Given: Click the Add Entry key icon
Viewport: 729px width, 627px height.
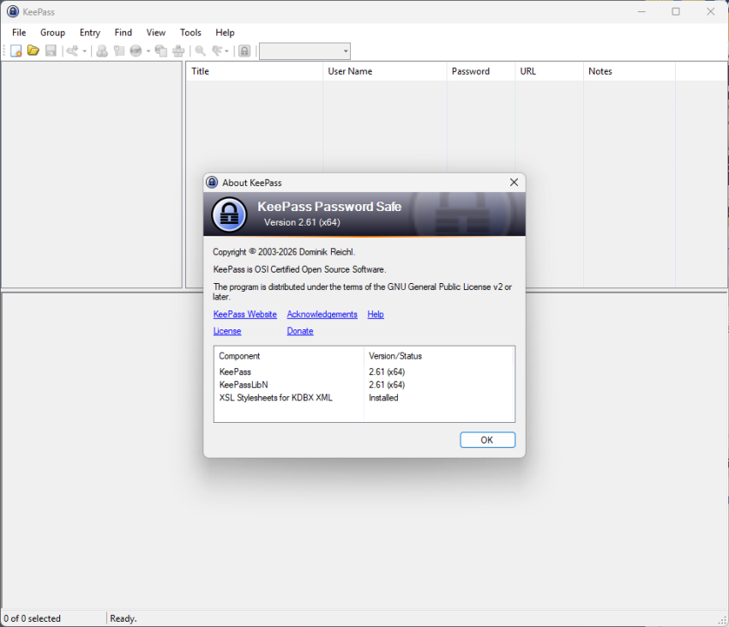Looking at the screenshot, I should (72, 51).
